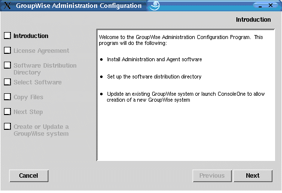
Task: Cancel the configuration wizard
Action: click(x=29, y=176)
